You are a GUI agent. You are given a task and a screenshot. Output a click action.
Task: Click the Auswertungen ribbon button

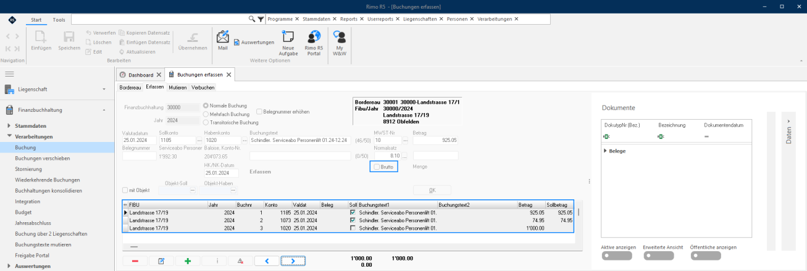pyautogui.click(x=254, y=42)
